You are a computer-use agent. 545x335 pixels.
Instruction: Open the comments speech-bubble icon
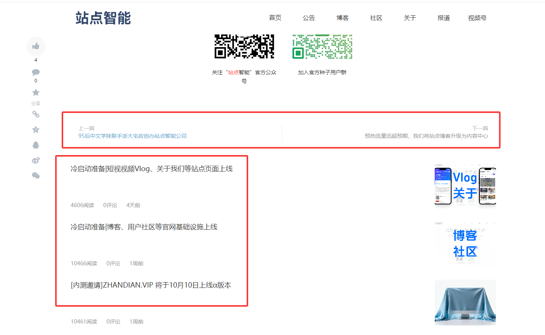[36, 72]
